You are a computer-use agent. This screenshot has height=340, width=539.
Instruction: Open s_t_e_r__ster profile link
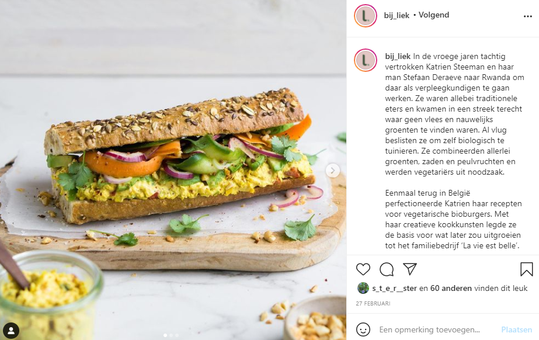coord(394,289)
